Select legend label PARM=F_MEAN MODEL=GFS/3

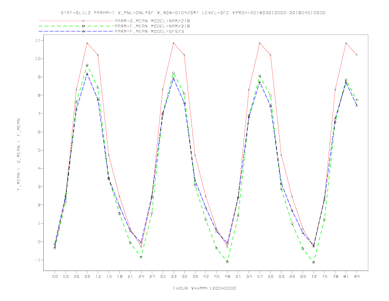[149, 31]
